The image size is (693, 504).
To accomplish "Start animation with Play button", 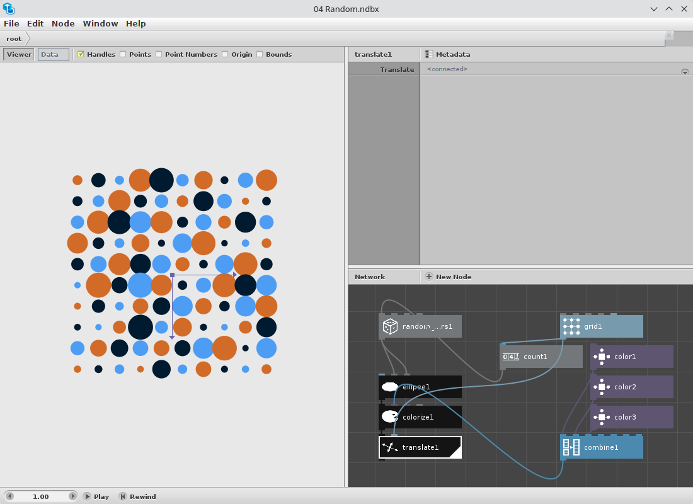I will [x=96, y=496].
